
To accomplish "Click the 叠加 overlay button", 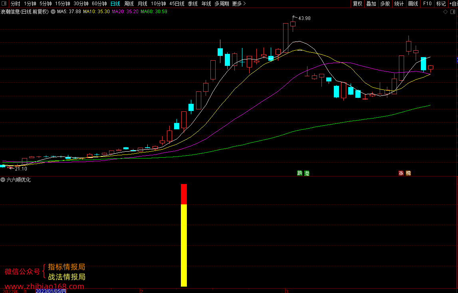I will (x=371, y=4).
